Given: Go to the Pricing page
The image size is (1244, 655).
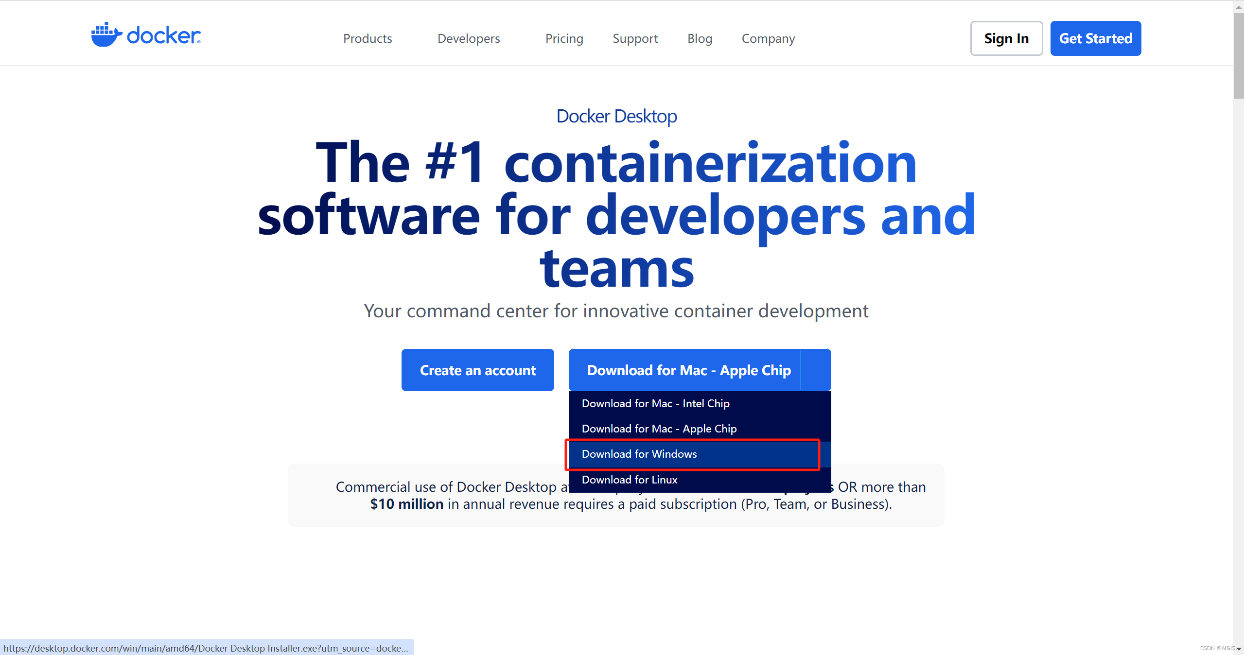Looking at the screenshot, I should point(564,38).
